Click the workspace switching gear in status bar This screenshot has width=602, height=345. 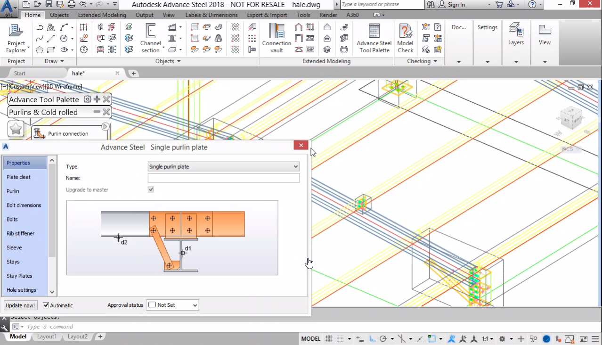click(503, 339)
